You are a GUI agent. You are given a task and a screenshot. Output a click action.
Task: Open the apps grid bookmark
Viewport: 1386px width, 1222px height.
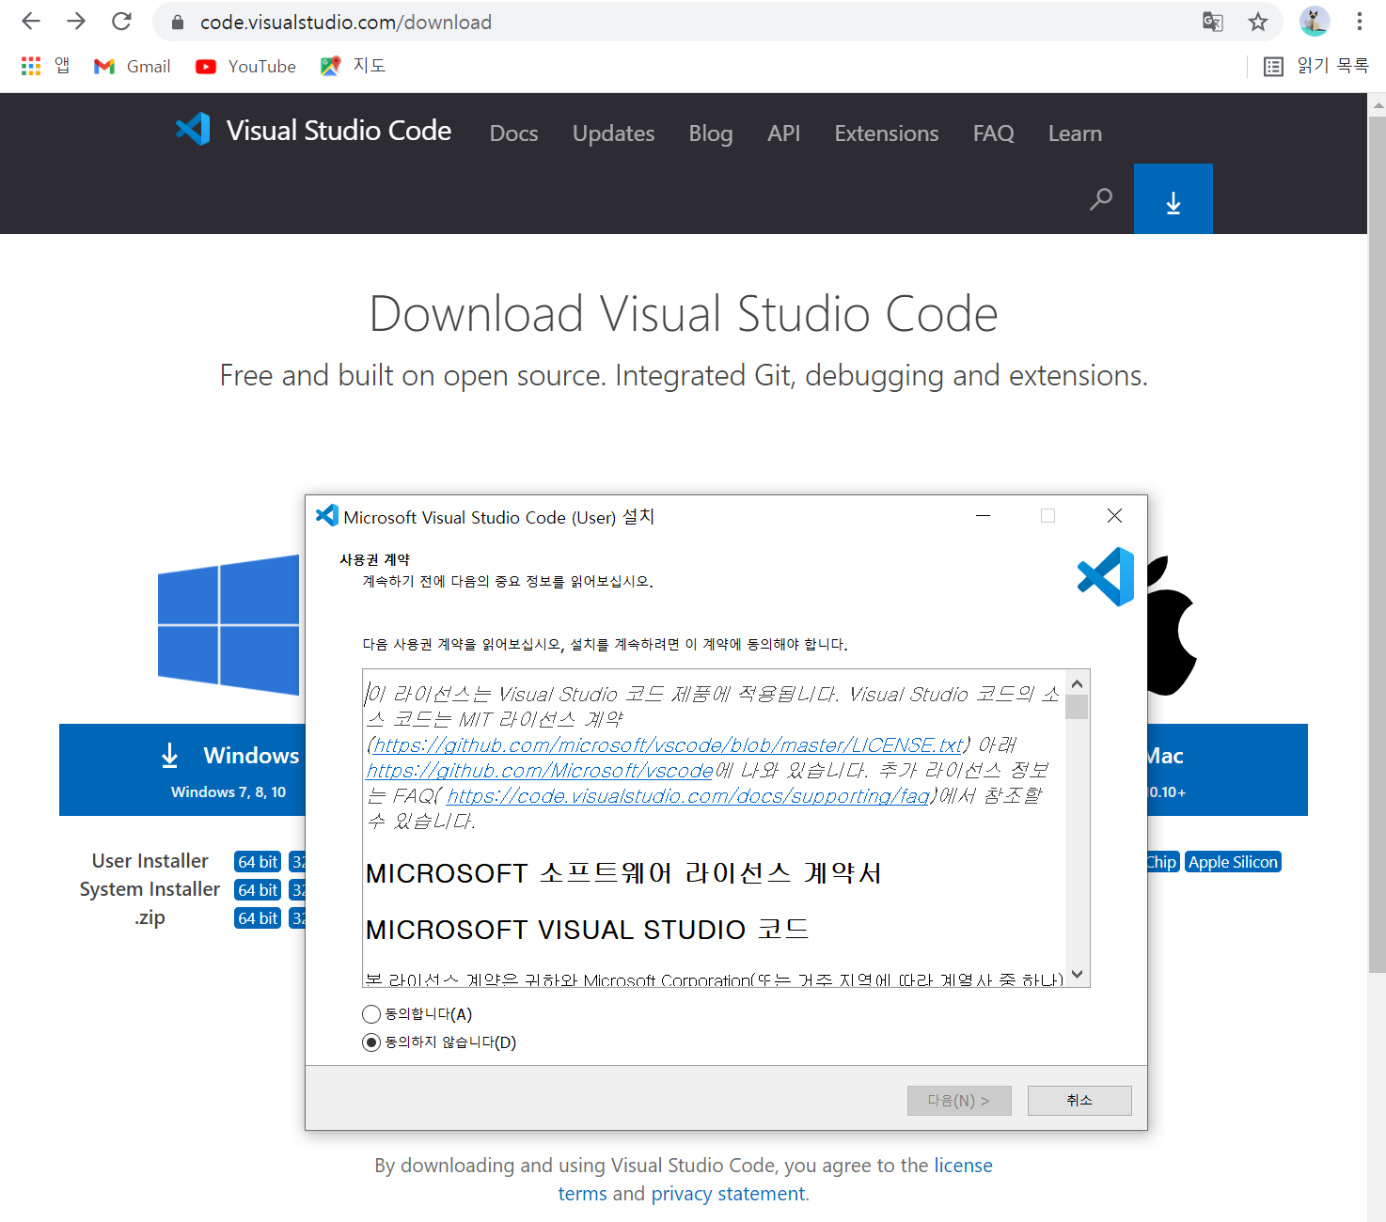45,66
